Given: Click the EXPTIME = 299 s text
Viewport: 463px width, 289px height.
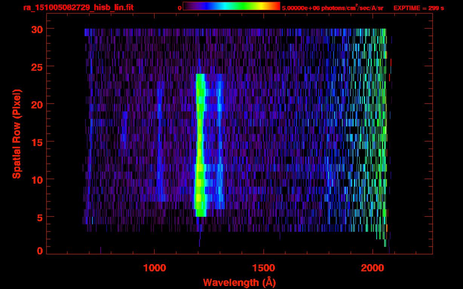Looking at the screenshot, I should [x=419, y=8].
